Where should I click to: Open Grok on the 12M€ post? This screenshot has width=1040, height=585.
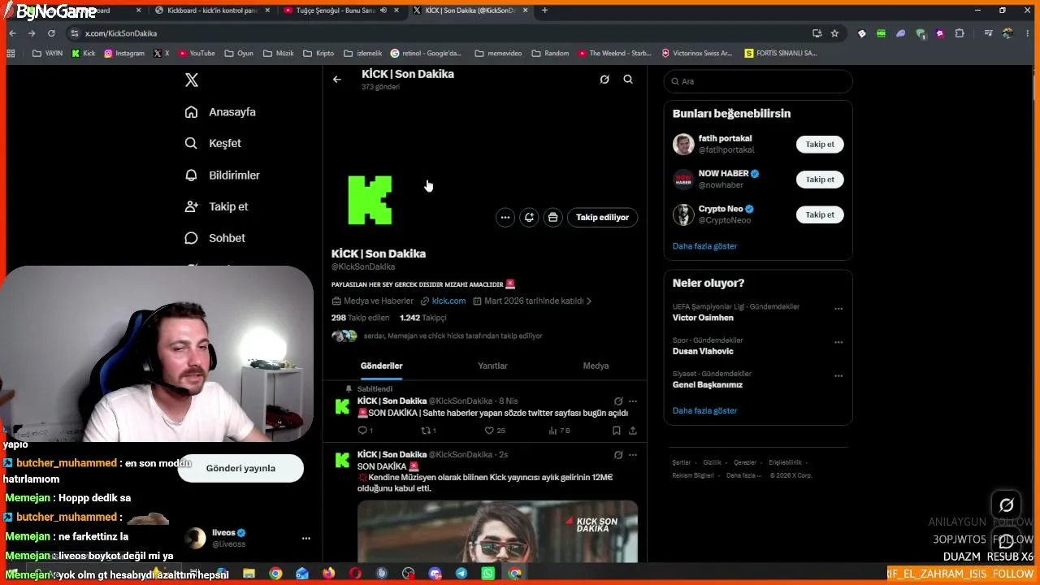pos(618,455)
